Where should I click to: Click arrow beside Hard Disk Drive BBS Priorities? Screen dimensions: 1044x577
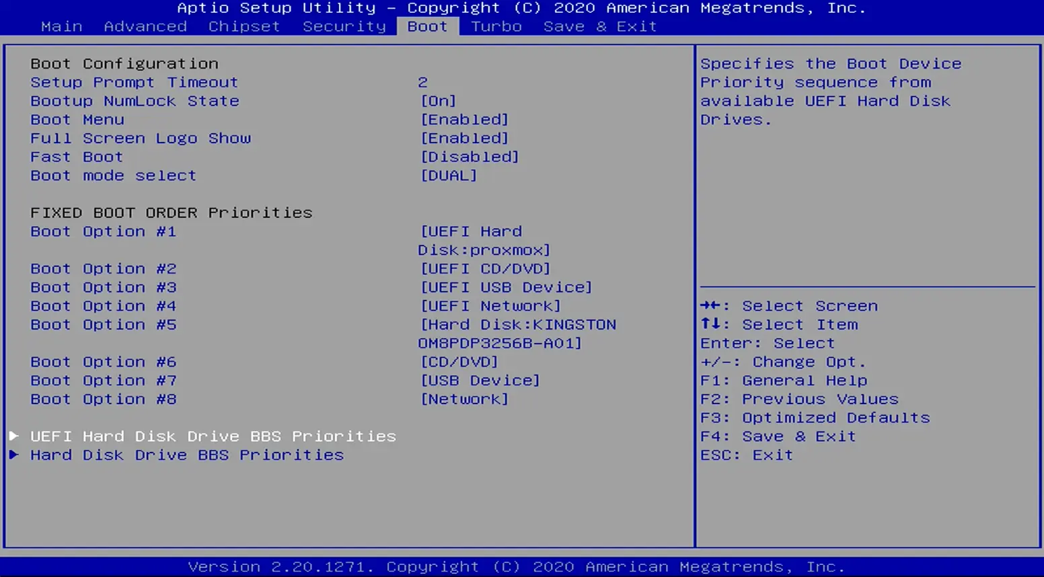[13, 455]
